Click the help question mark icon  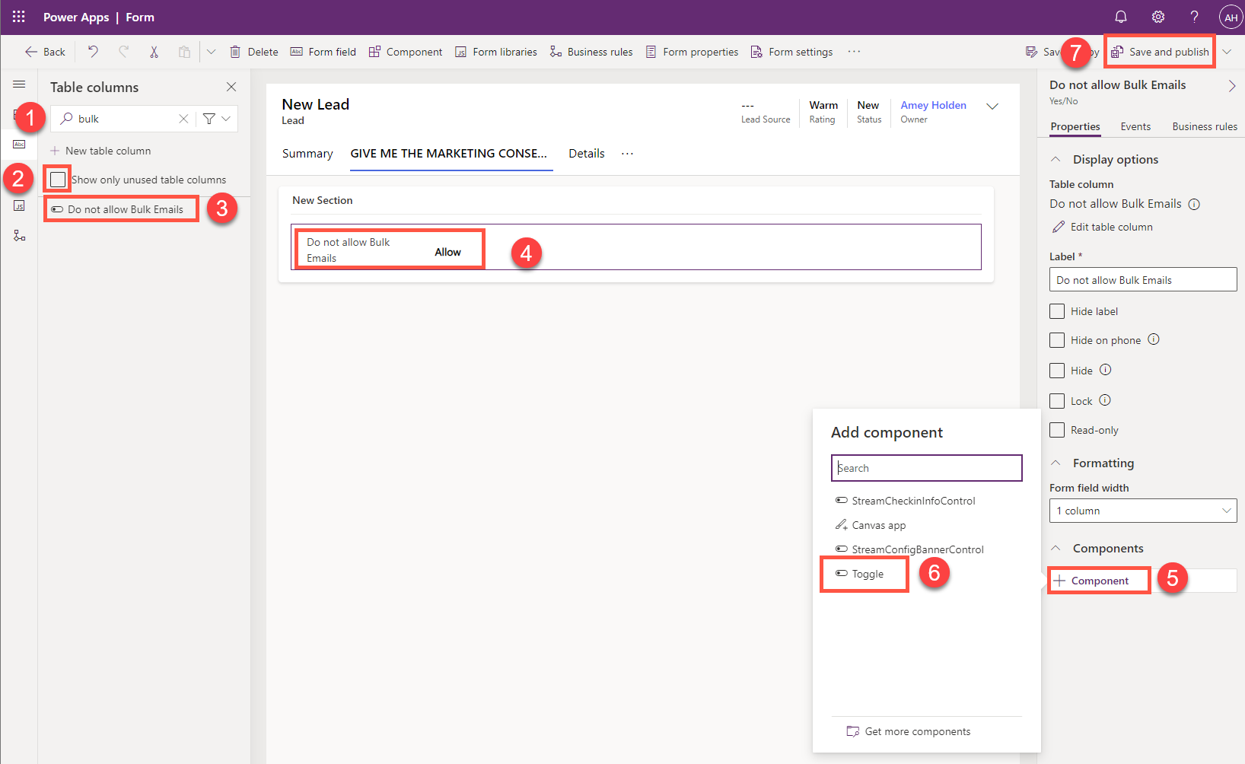(1193, 16)
